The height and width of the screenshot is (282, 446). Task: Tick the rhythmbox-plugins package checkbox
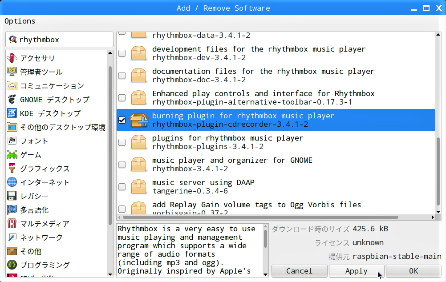(x=122, y=142)
